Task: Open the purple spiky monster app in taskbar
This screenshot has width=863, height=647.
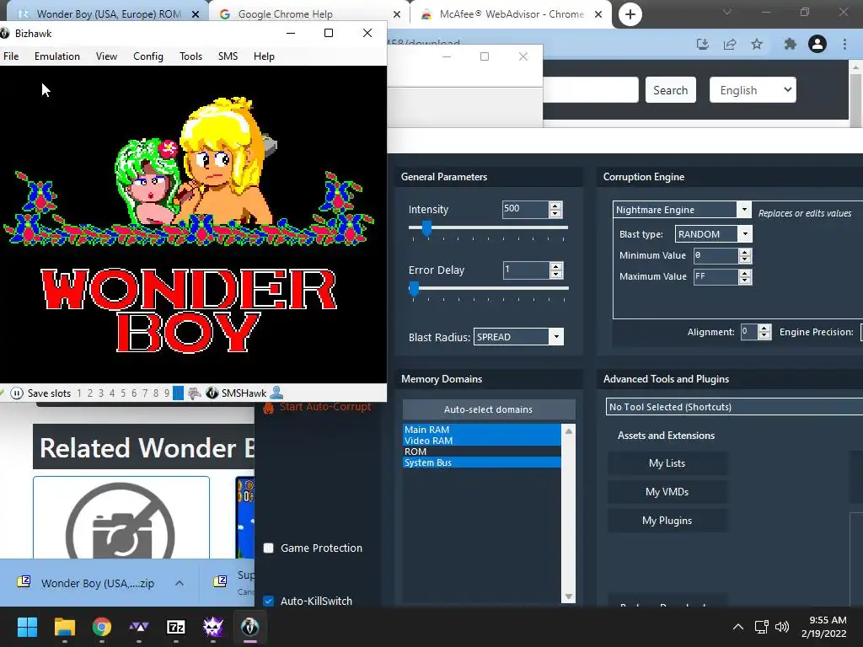Action: click(213, 627)
